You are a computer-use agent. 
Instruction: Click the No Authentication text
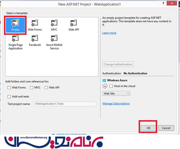coord(135,73)
